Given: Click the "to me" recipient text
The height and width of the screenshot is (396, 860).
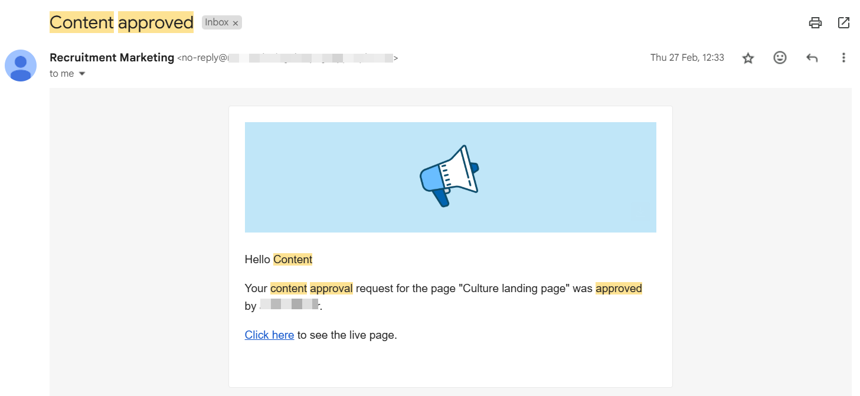Looking at the screenshot, I should click(61, 74).
